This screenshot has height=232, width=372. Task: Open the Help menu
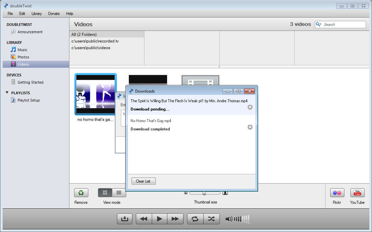tap(69, 14)
